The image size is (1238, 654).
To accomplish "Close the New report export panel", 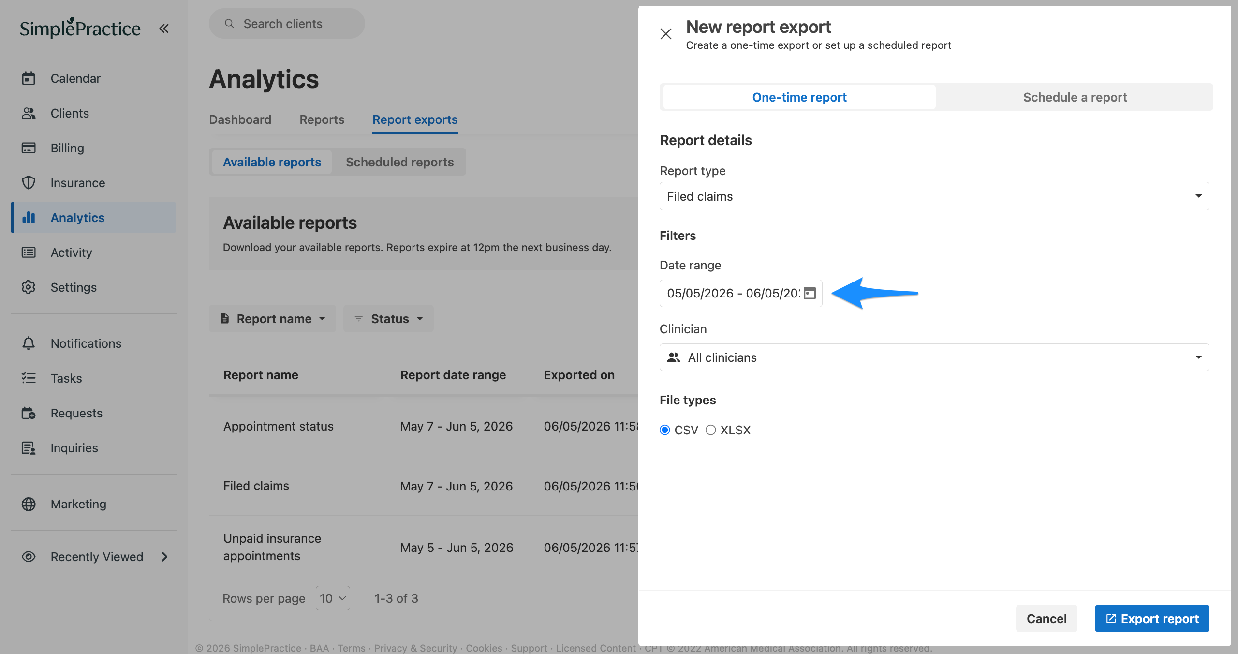I will point(666,34).
